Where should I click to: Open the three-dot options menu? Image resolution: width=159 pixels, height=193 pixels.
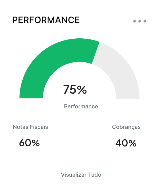(x=140, y=21)
